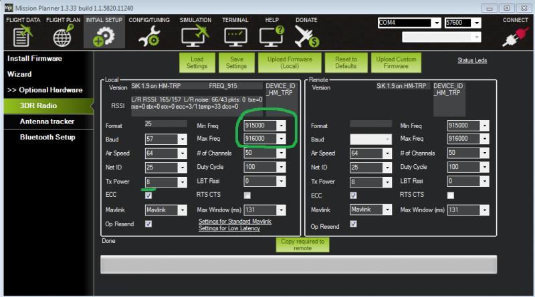The image size is (535, 297).
Task: Open Config/Tuning wrench icon
Action: (x=148, y=36)
